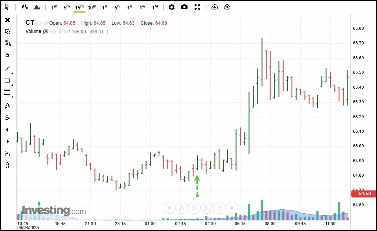Image resolution: width=377 pixels, height=231 pixels.
Task: Click the 23:15 time axis label
Action: [120, 224]
